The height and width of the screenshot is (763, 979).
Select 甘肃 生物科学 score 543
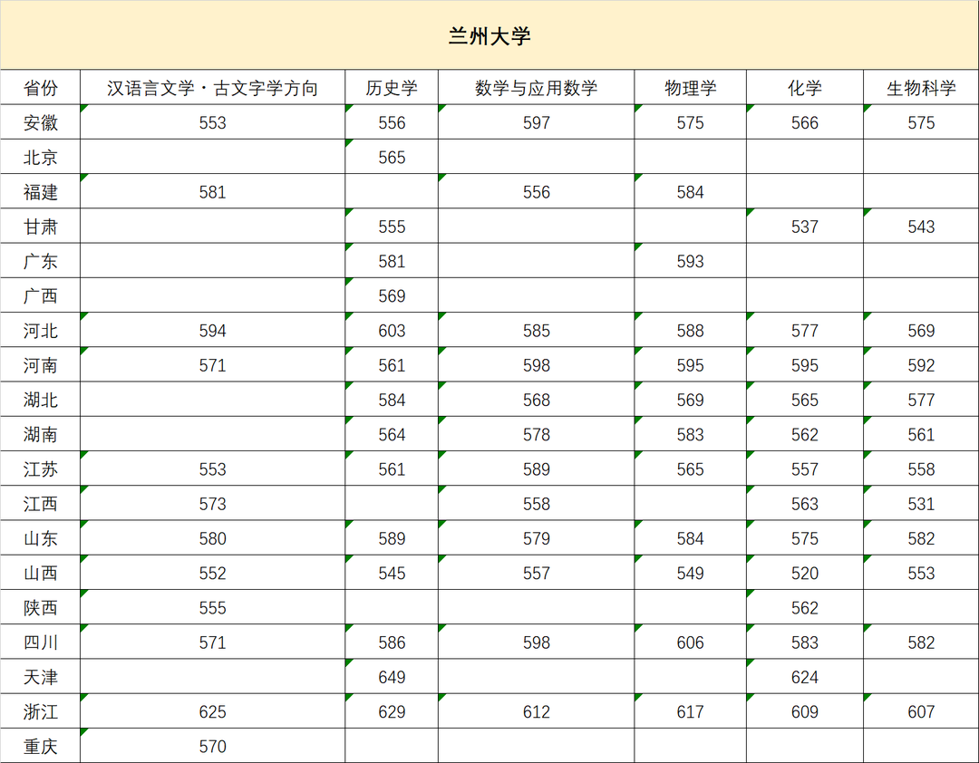coord(921,226)
